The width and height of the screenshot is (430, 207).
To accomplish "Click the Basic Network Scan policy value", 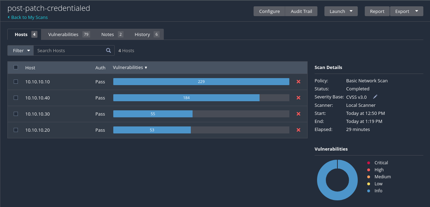I will point(367,81).
